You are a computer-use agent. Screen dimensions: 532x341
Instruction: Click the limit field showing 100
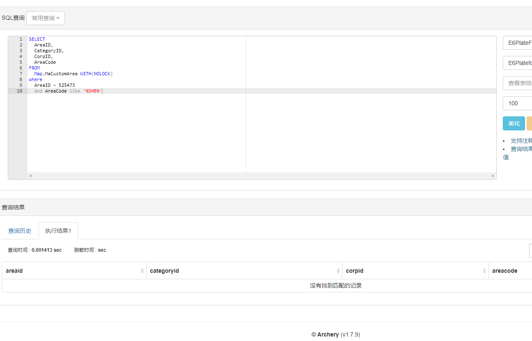pyautogui.click(x=517, y=103)
